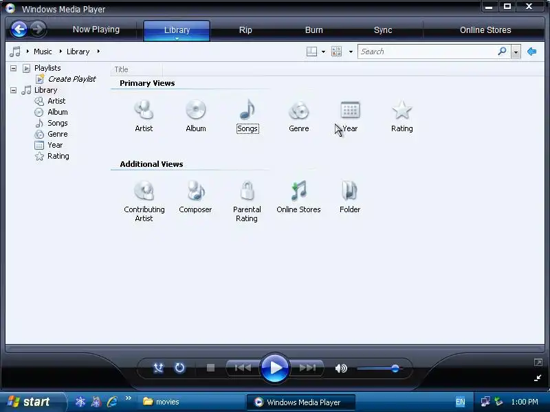This screenshot has height=412, width=550.
Task: Switch to the Now Playing tab
Action: (x=96, y=30)
